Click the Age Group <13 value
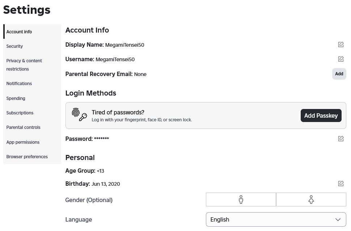 click(101, 171)
